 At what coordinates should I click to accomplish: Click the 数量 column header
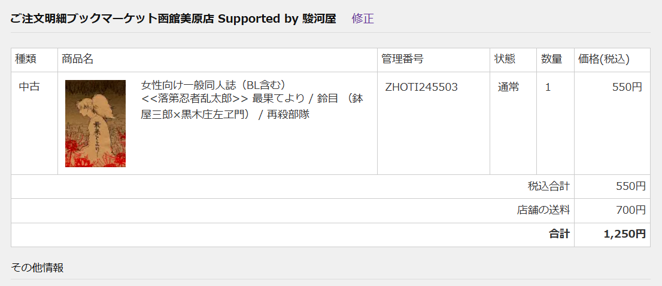click(x=552, y=59)
